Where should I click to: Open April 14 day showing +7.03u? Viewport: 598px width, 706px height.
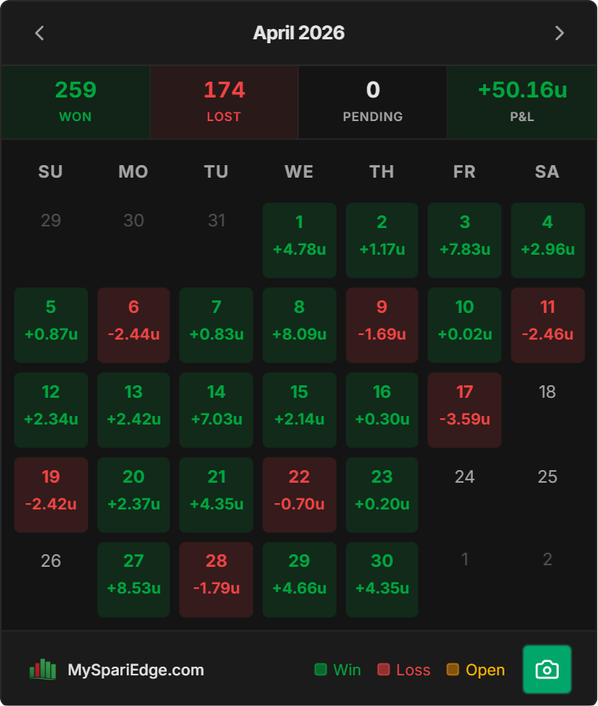click(x=216, y=410)
